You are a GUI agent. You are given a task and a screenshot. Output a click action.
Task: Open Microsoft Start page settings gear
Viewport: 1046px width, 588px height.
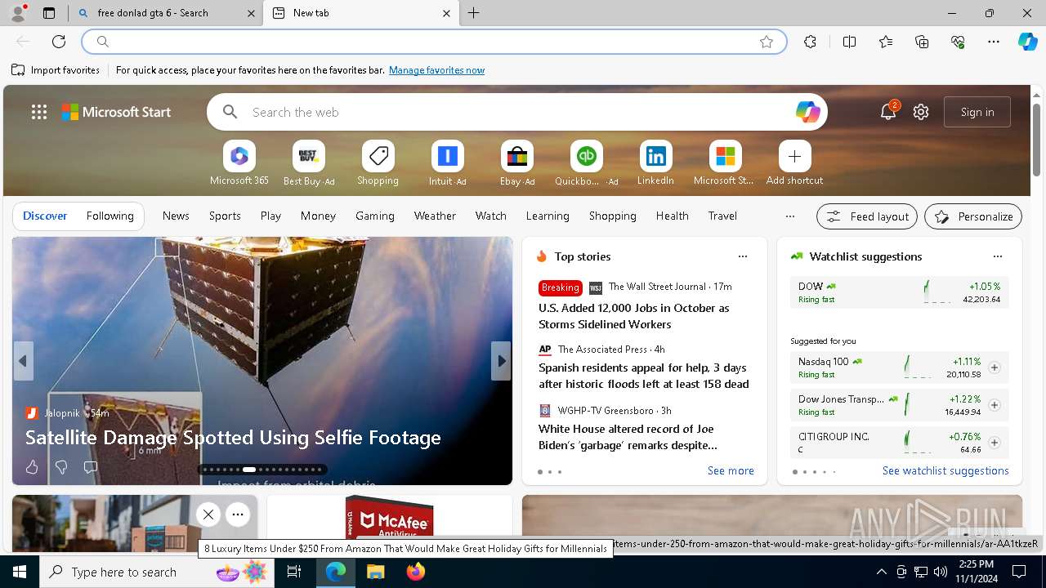point(921,112)
